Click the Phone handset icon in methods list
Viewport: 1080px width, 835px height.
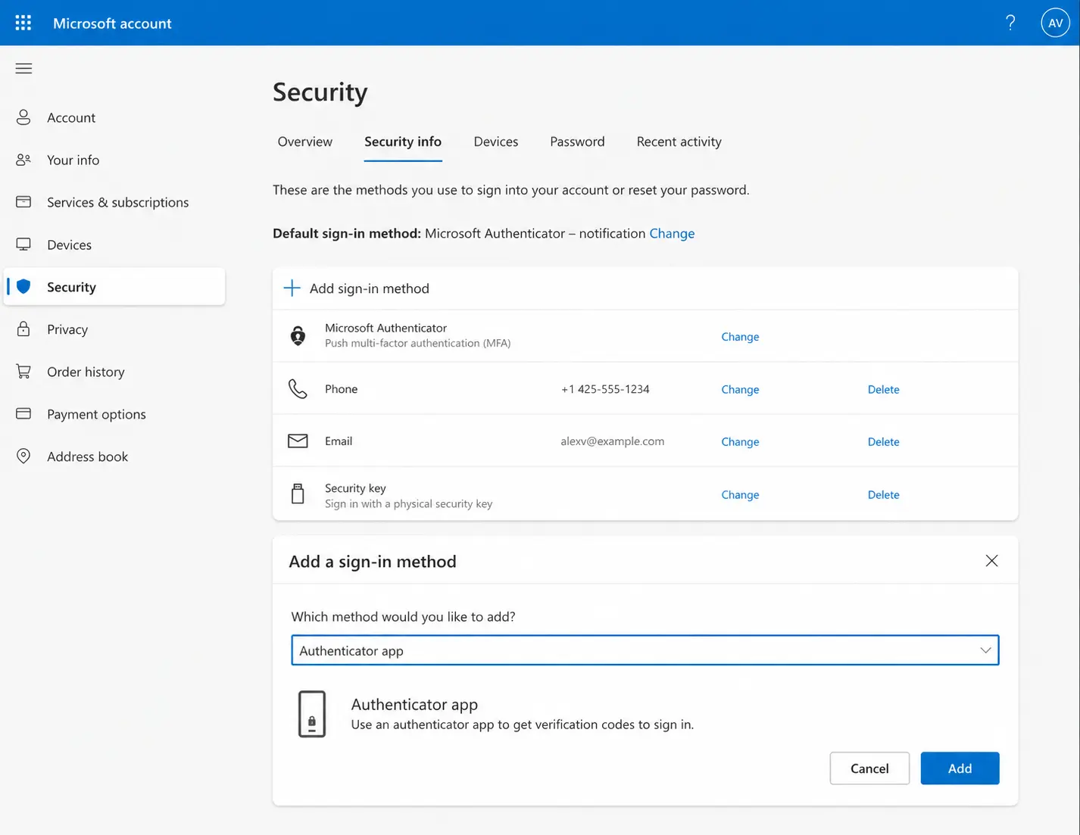tap(298, 389)
